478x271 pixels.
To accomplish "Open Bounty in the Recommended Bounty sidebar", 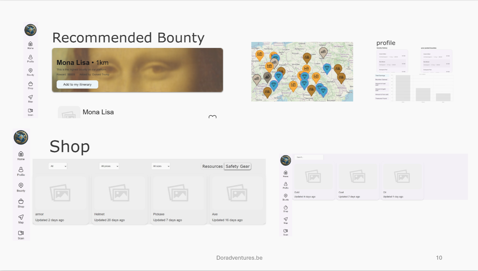I will pyautogui.click(x=30, y=72).
